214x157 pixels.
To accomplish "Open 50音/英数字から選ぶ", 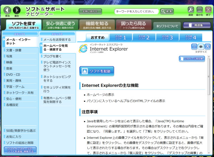I will [20, 131].
